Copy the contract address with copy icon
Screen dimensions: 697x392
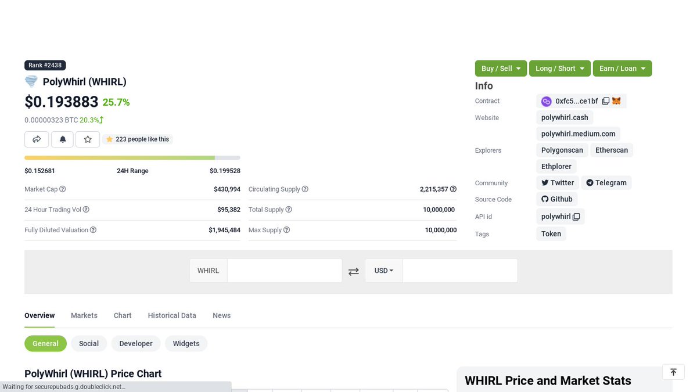(x=605, y=101)
